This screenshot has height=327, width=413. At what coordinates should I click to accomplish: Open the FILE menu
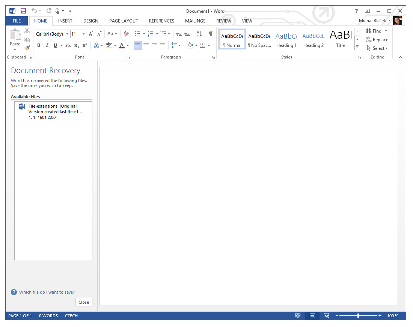point(17,21)
